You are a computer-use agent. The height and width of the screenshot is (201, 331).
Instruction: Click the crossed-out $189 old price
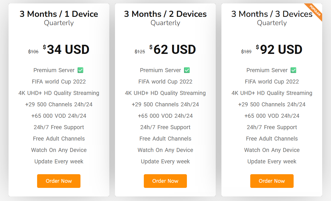pyautogui.click(x=246, y=52)
